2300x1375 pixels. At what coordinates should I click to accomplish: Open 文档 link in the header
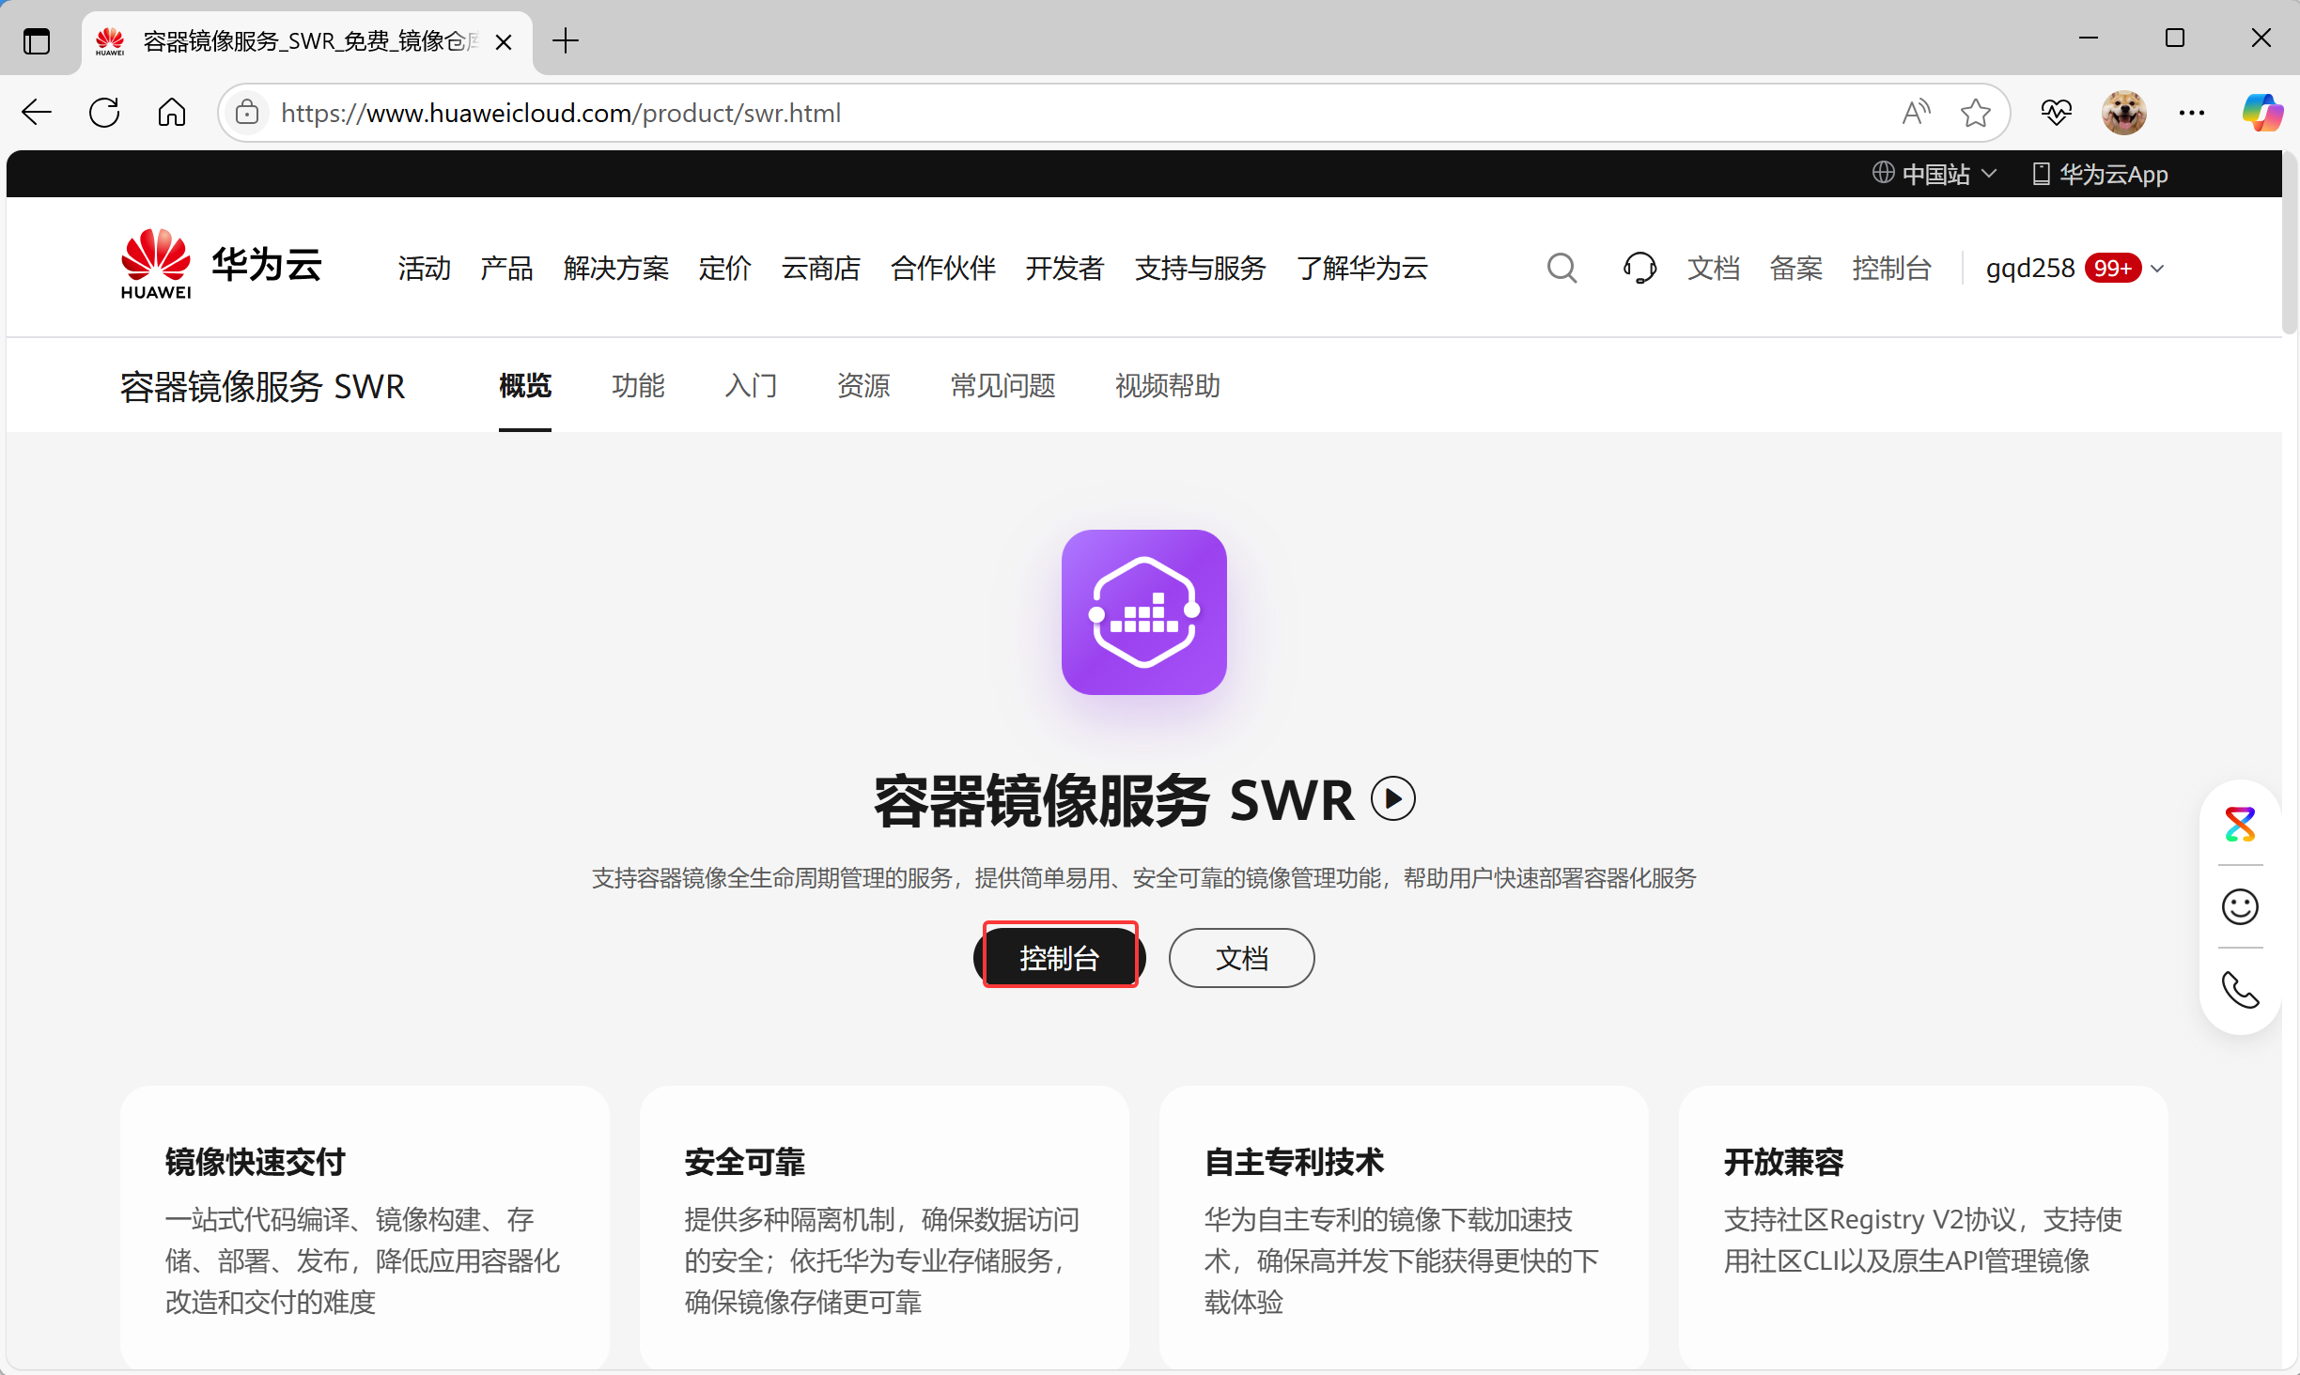1714,269
